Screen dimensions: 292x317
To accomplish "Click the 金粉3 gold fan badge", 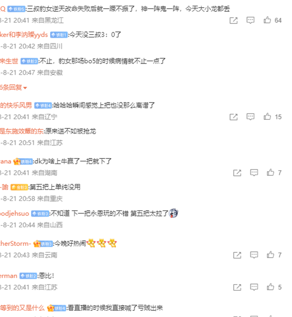I will [x=19, y=187].
